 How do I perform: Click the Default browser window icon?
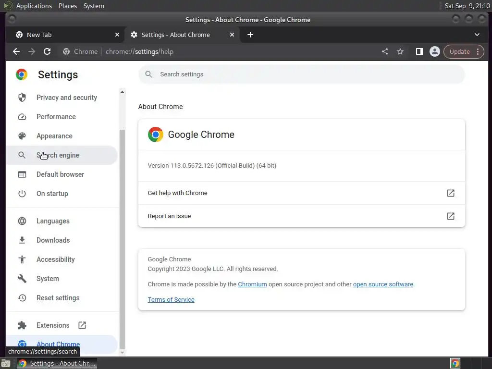[x=22, y=174]
